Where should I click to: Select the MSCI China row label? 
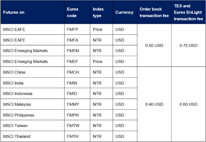pyautogui.click(x=14, y=72)
